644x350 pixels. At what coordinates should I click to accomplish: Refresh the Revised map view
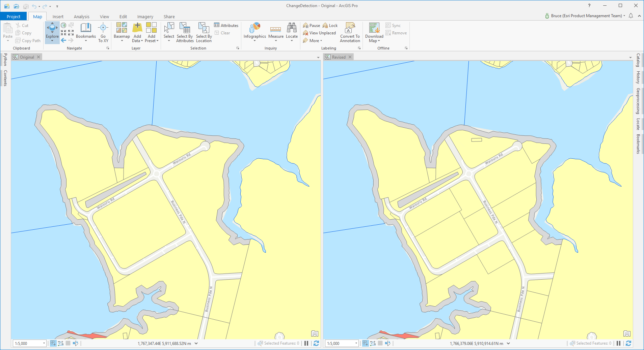click(628, 343)
